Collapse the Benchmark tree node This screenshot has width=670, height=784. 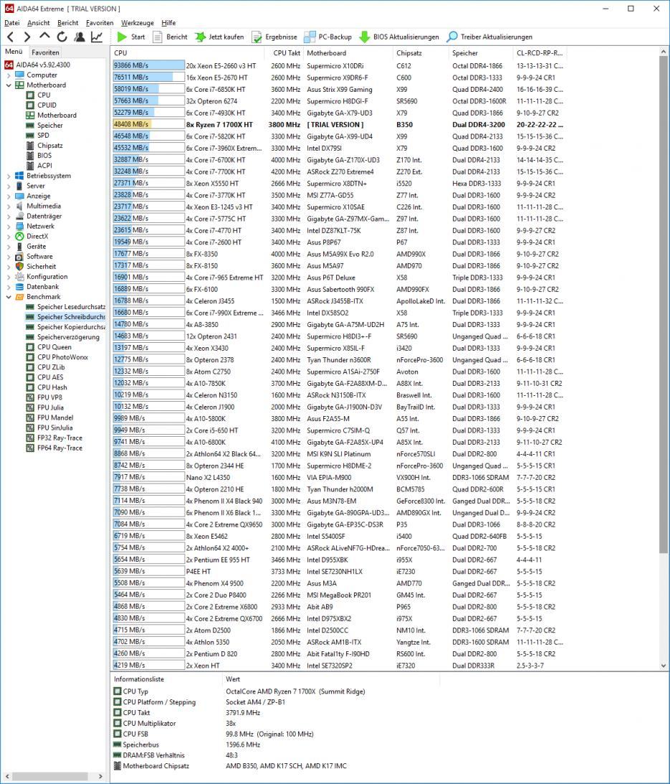[9, 296]
